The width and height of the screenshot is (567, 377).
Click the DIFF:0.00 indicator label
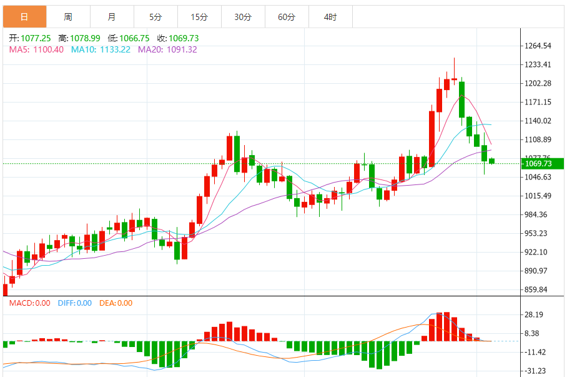coord(75,303)
